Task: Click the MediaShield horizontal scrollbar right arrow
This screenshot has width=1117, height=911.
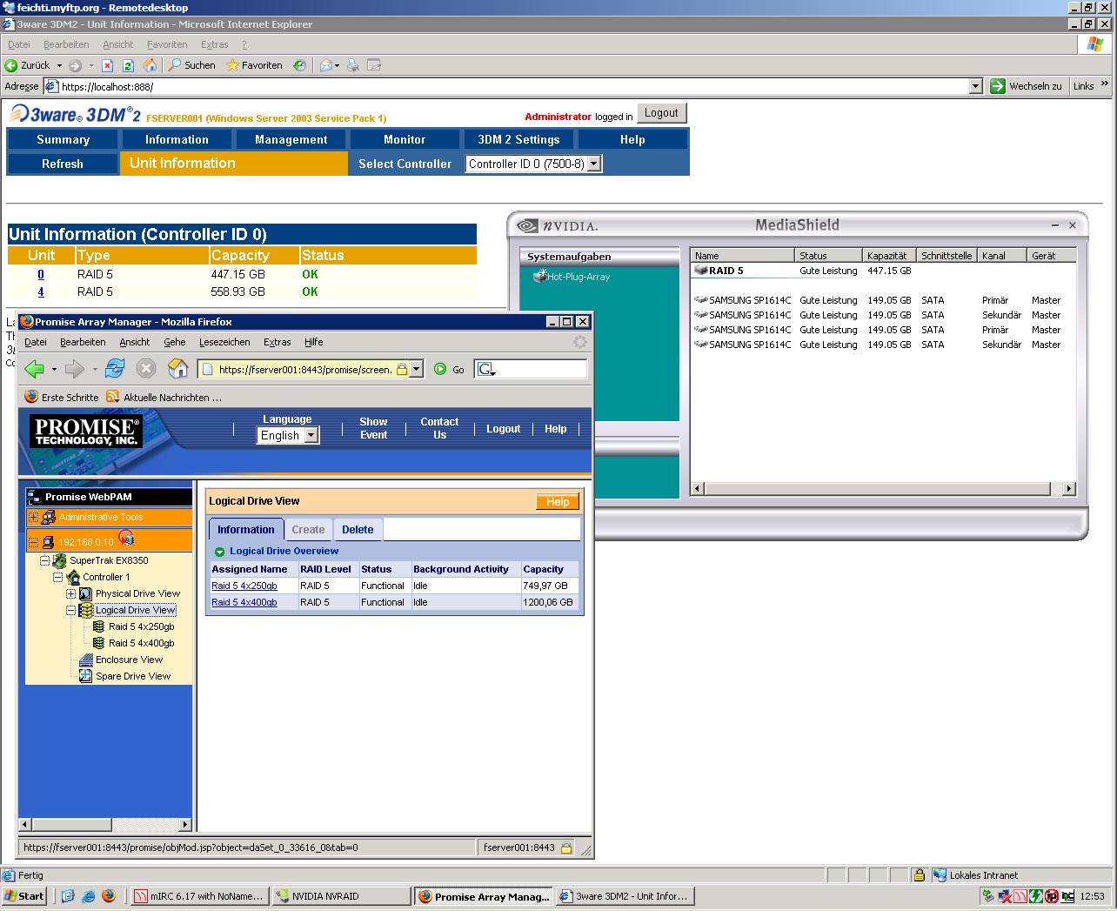Action: click(1069, 489)
